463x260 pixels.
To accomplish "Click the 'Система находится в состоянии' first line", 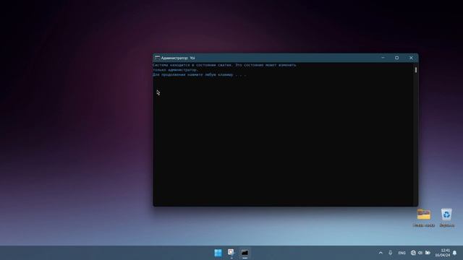I will tap(224, 65).
